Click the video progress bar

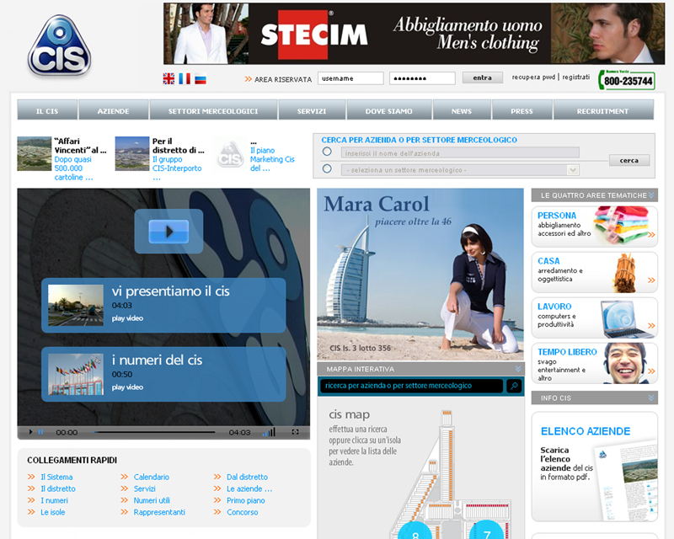point(154,432)
